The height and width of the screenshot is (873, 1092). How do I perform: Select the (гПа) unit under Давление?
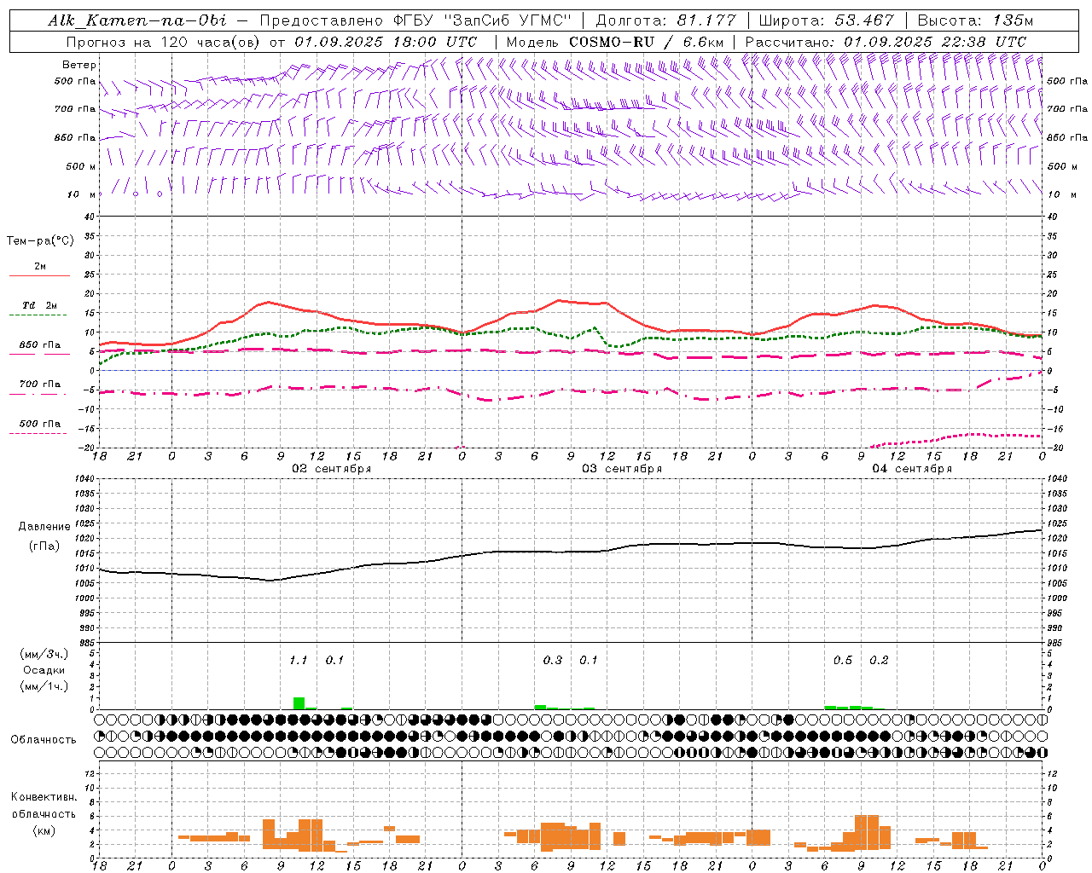click(44, 546)
